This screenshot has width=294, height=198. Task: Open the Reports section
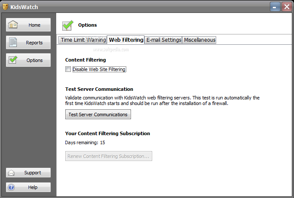[28, 42]
